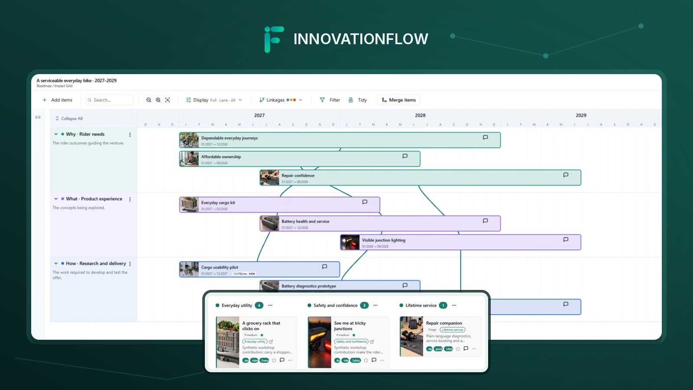The width and height of the screenshot is (693, 390).
Task: Click Collapse All lanes
Action: pyautogui.click(x=69, y=119)
